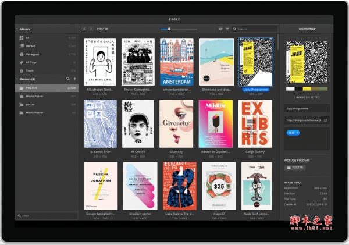The width and height of the screenshot is (349, 245).
Task: Select the green-gray color swatch in Inspector
Action: (323, 89)
